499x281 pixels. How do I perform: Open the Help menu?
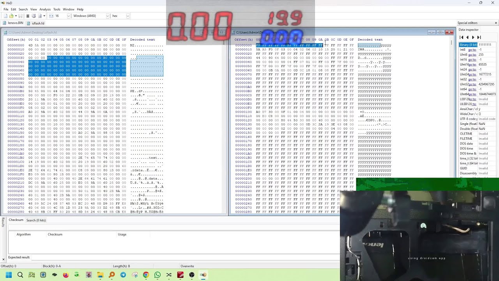pyautogui.click(x=80, y=9)
